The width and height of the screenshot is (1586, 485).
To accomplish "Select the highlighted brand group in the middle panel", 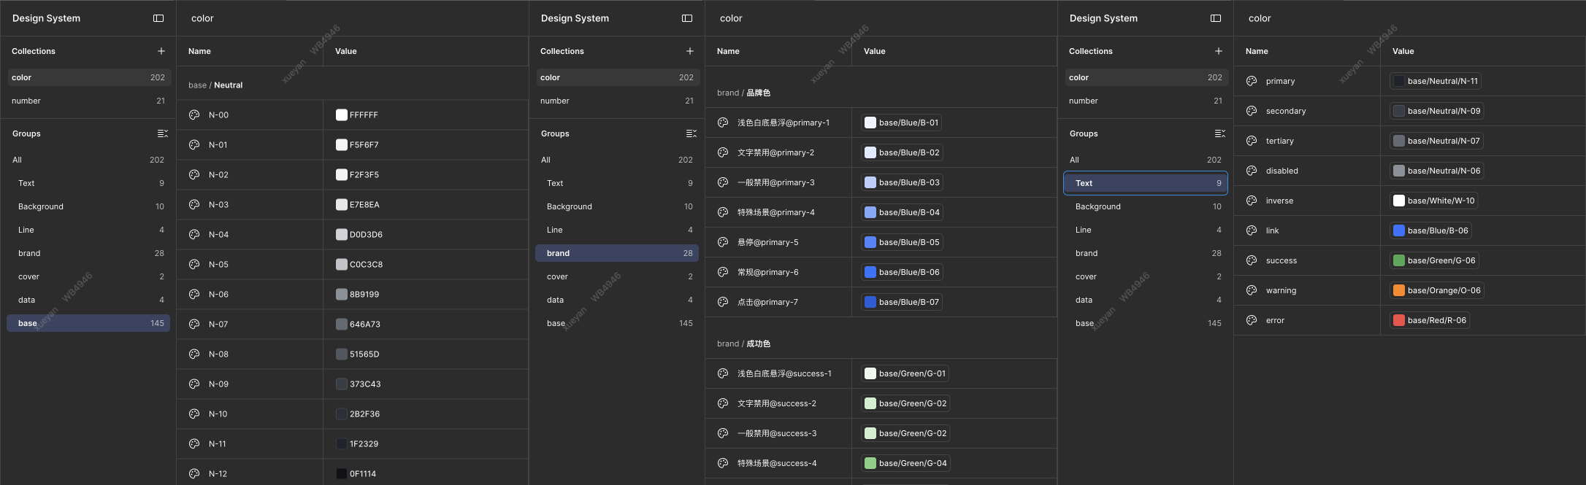I will pyautogui.click(x=617, y=253).
